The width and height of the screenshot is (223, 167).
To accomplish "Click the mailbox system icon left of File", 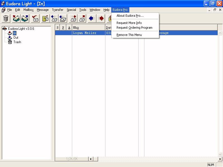I will click(x=3, y=10).
